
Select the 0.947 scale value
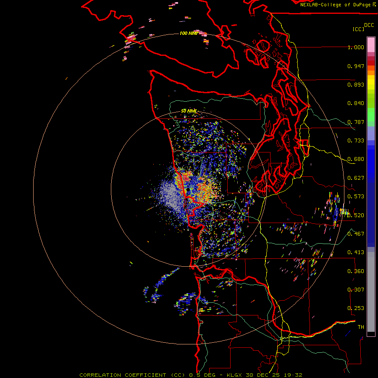pos(356,66)
